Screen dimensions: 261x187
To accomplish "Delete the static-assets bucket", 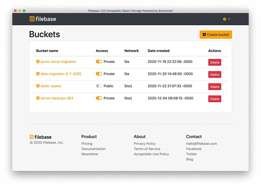I will [215, 87].
